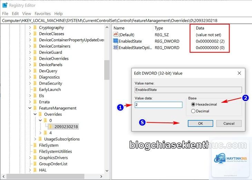252x180 pixels.
Task: Click the Errata folder icon
Action: (35, 102)
